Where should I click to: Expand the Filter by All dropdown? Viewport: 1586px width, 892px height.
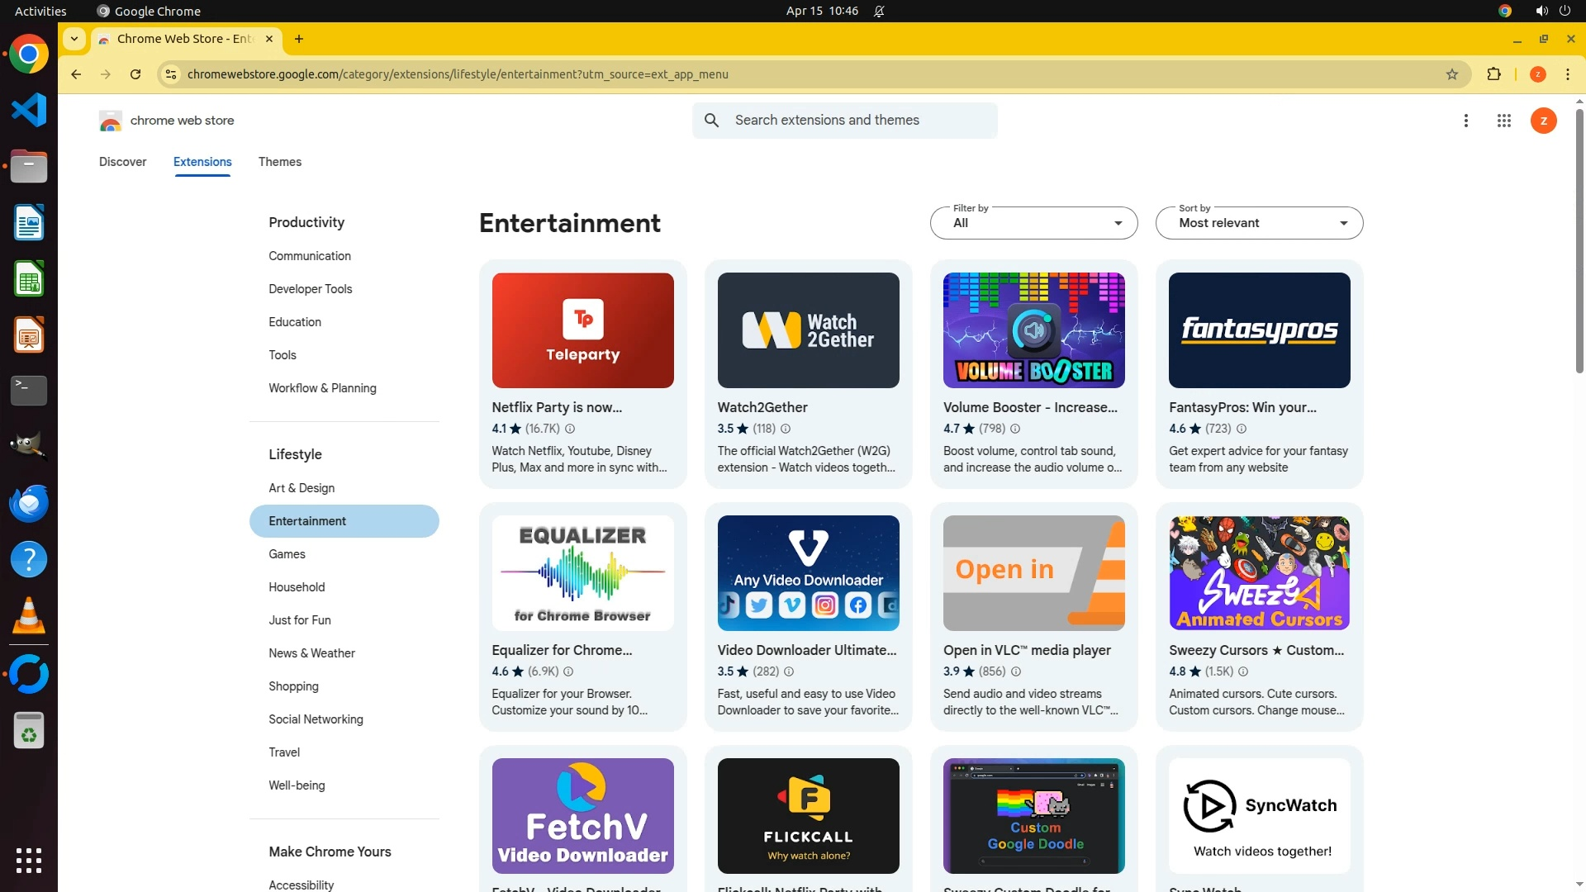click(x=1033, y=223)
